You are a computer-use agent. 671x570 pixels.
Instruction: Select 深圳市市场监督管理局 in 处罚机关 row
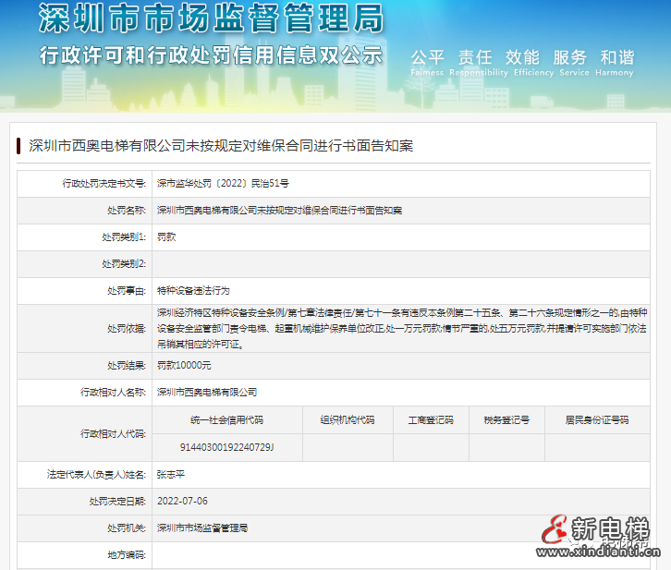pyautogui.click(x=202, y=528)
